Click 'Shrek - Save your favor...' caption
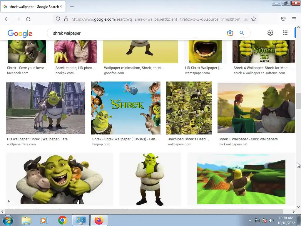This screenshot has height=226, width=301. [x=27, y=68]
